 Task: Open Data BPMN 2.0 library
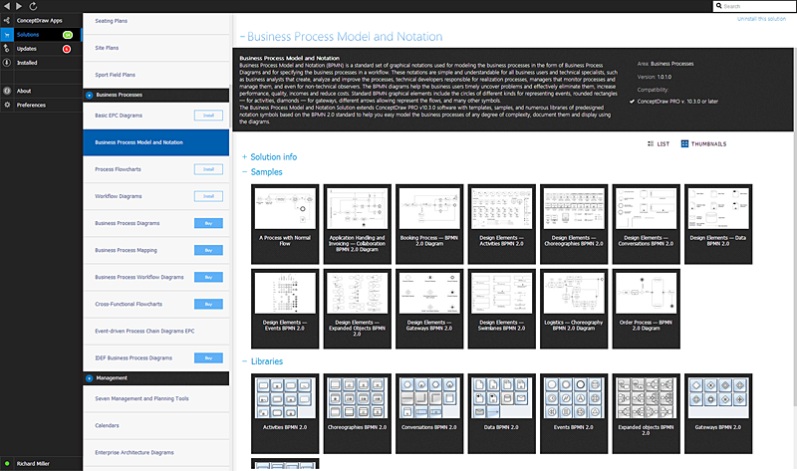502,413
